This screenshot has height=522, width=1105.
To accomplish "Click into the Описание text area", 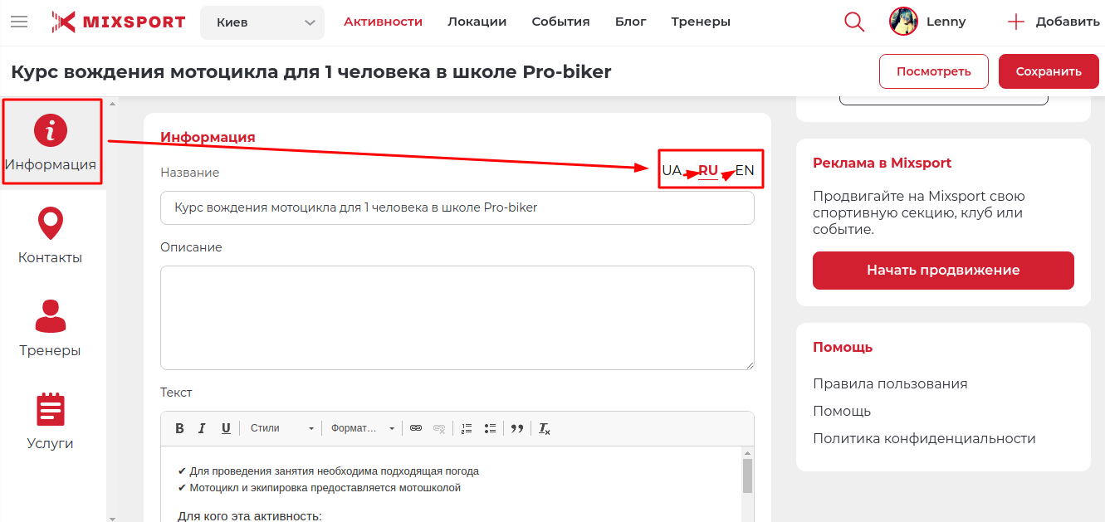I will coord(457,317).
